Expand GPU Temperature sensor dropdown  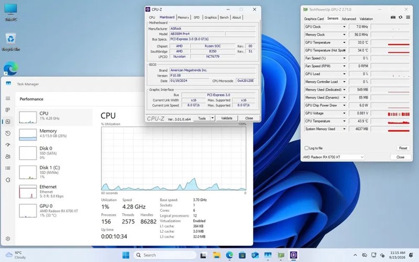tap(344, 42)
